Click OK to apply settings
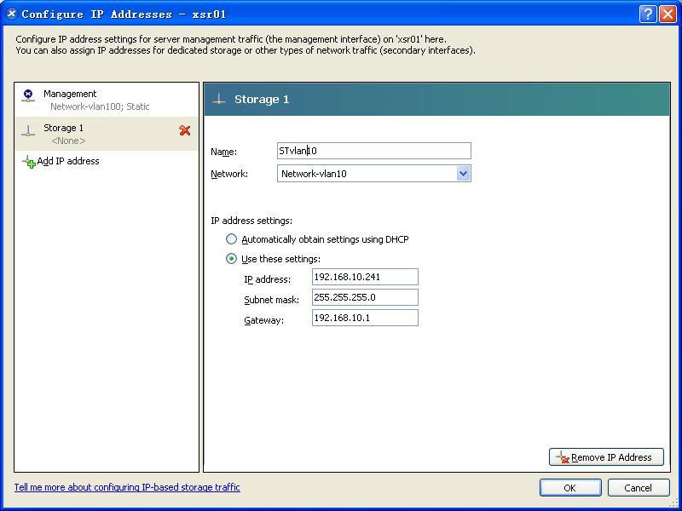682x511 pixels. [x=570, y=487]
